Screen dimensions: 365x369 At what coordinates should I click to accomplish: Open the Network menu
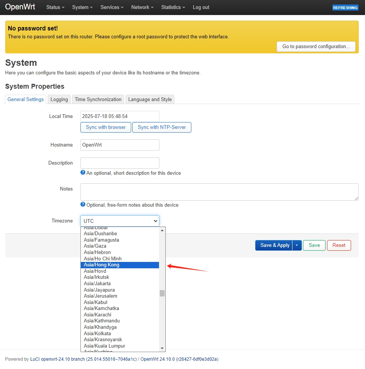142,7
